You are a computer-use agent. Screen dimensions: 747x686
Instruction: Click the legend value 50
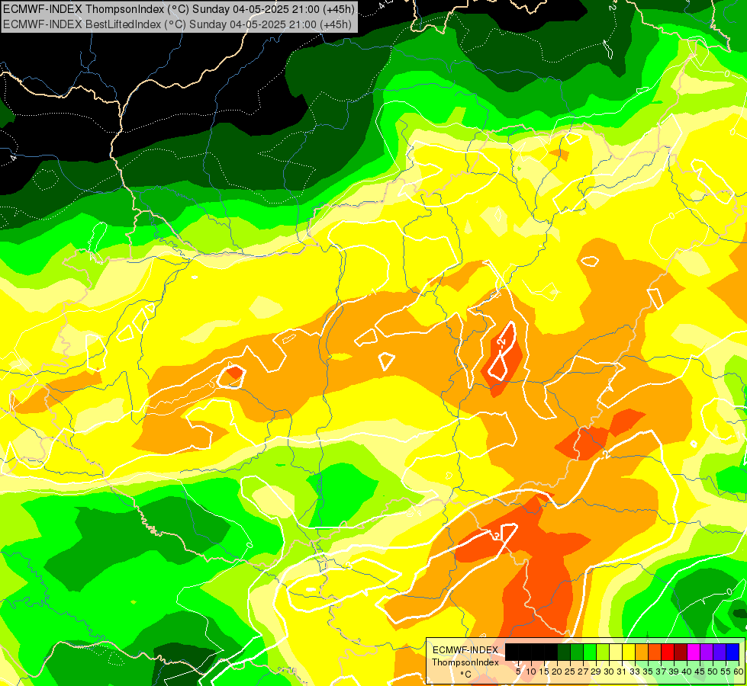[x=713, y=672]
